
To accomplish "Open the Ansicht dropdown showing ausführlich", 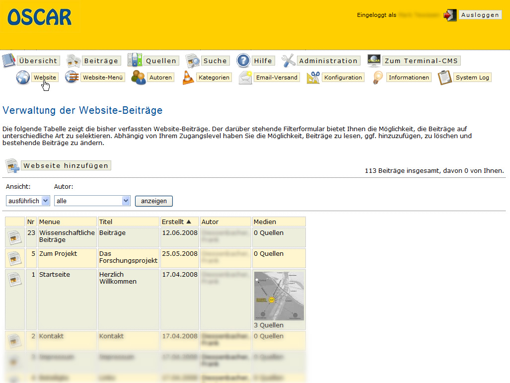I will click(x=28, y=201).
